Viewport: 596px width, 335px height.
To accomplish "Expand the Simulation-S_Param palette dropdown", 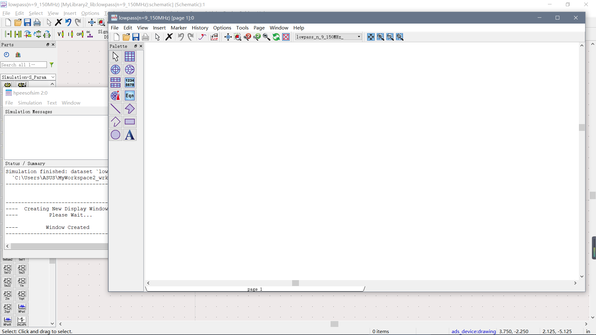I will click(53, 77).
